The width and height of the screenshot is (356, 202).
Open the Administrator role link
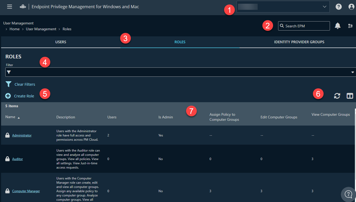click(x=22, y=135)
